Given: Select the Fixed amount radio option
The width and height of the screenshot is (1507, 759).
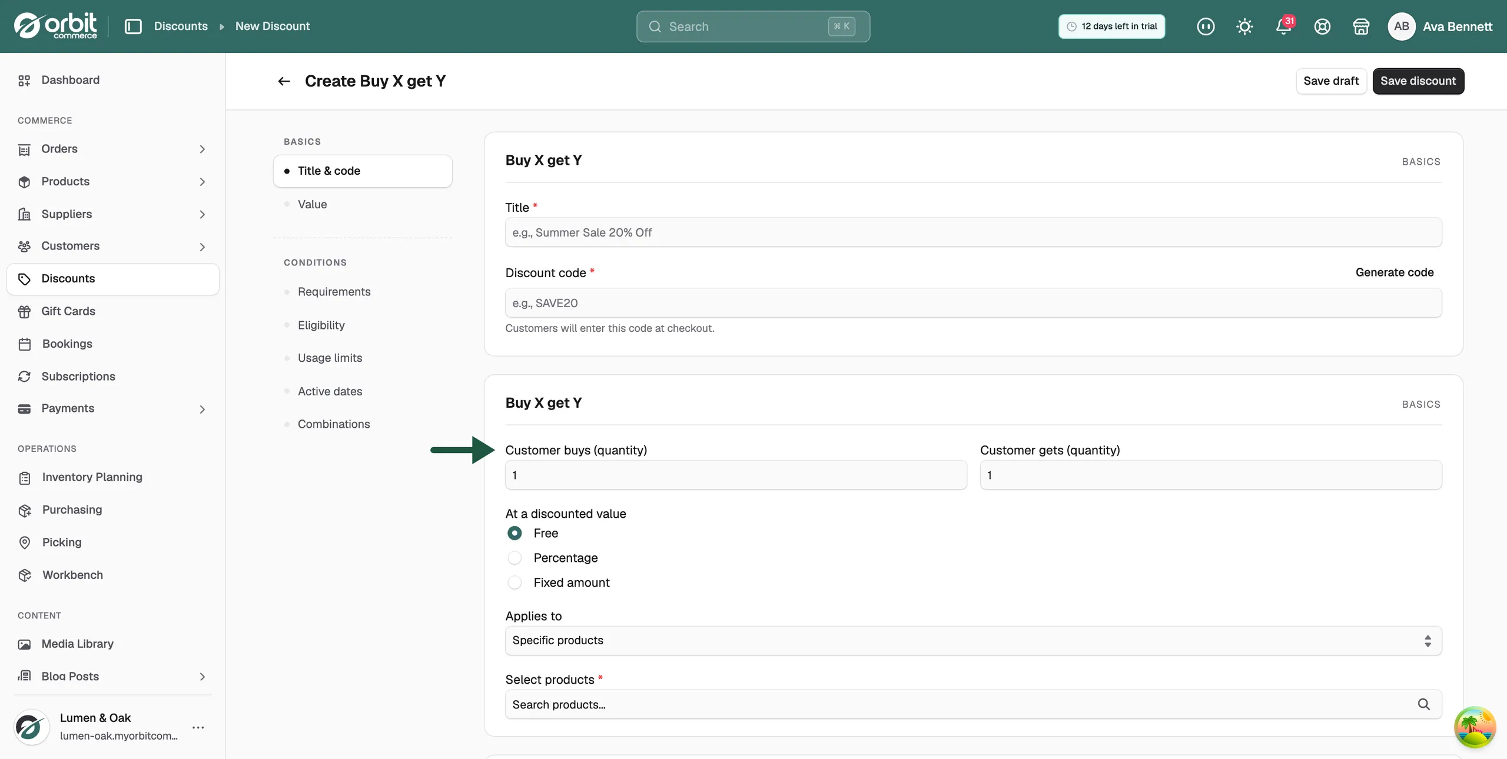Looking at the screenshot, I should click(x=514, y=582).
